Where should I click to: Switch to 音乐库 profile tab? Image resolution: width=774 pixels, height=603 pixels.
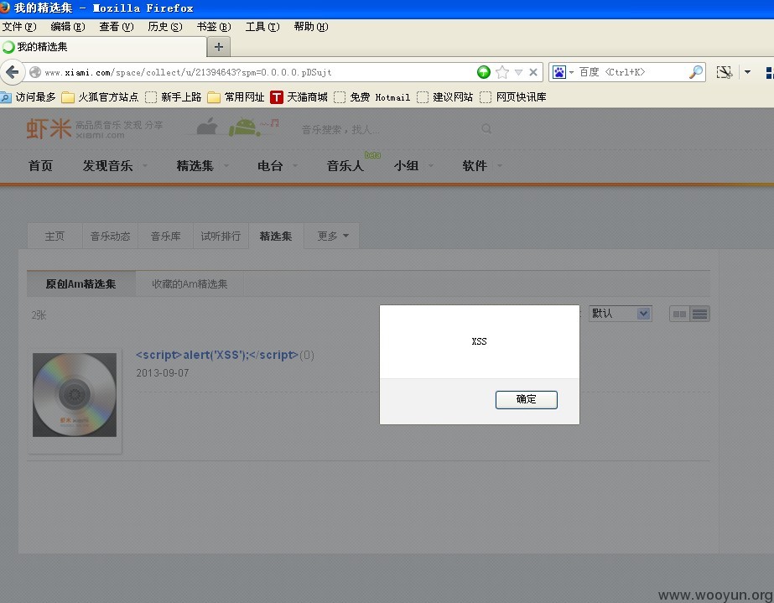pos(165,236)
